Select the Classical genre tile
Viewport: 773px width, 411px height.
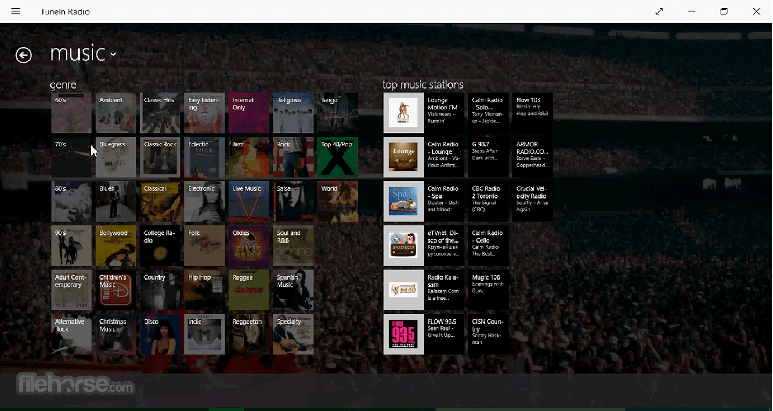(x=160, y=202)
